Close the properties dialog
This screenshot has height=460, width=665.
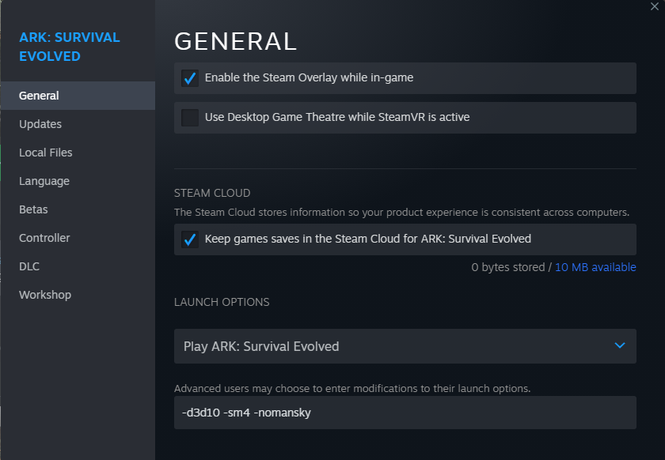pos(656,7)
